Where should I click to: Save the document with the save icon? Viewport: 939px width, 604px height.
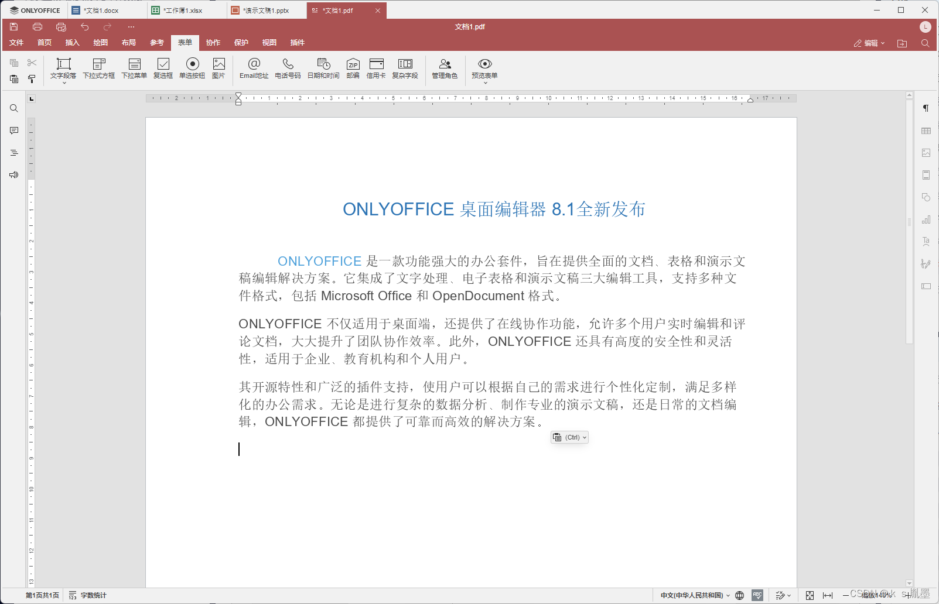click(14, 27)
